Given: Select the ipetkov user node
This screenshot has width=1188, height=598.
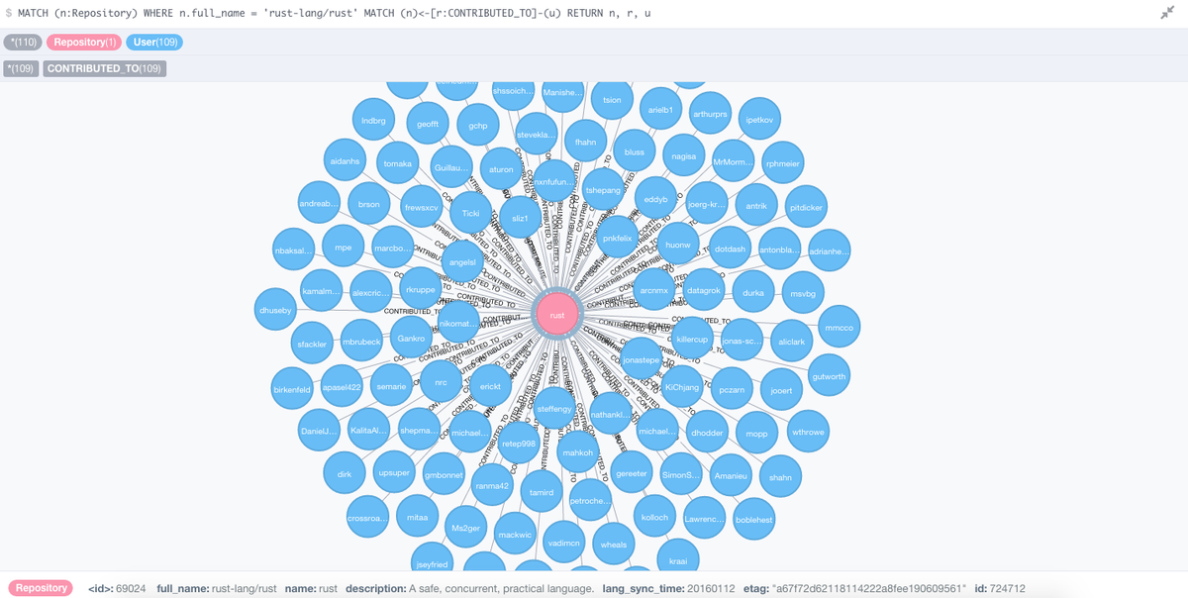Looking at the screenshot, I should (760, 120).
